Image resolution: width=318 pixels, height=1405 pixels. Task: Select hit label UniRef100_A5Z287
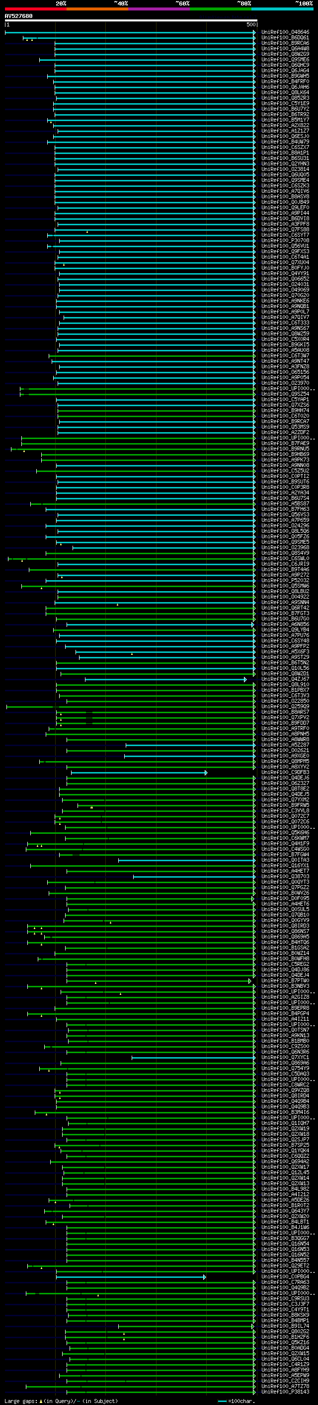[285, 745]
